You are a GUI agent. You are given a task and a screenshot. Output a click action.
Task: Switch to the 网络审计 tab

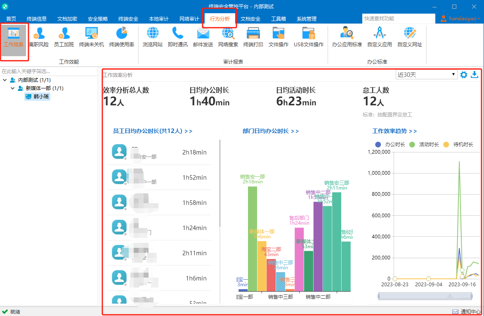189,19
